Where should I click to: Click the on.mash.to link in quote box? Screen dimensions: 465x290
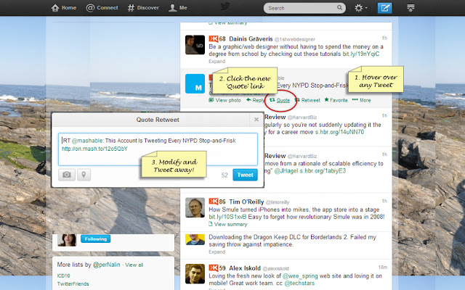click(x=94, y=149)
